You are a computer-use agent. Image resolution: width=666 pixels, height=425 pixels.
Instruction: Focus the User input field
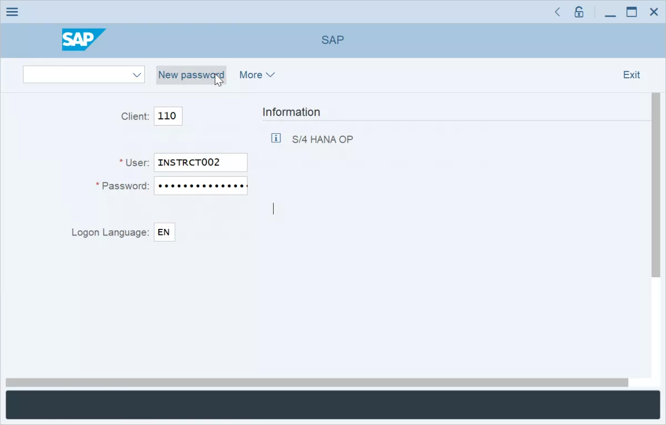(200, 162)
